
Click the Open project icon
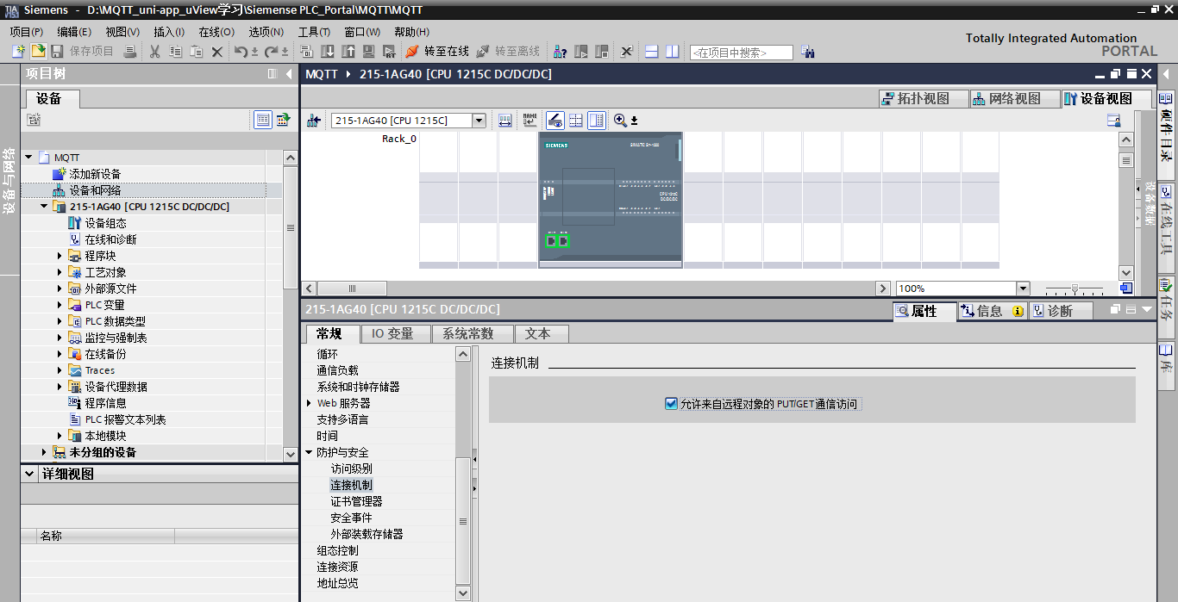(39, 52)
